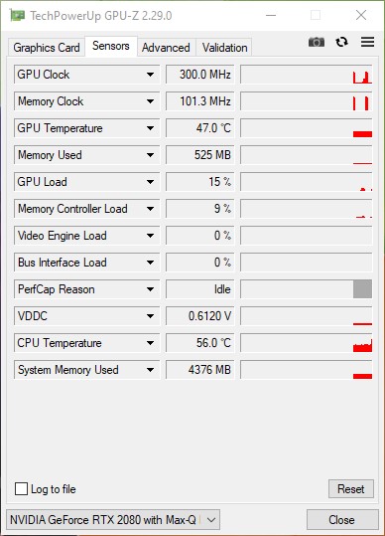Screen dimensions: 385x536
Task: Go to the Validation tab
Action: click(224, 48)
